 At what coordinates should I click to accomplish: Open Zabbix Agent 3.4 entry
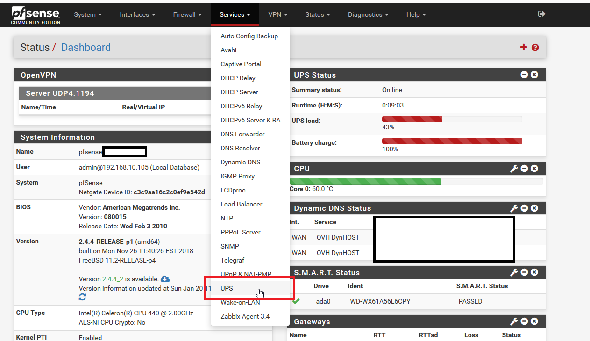[250, 316]
